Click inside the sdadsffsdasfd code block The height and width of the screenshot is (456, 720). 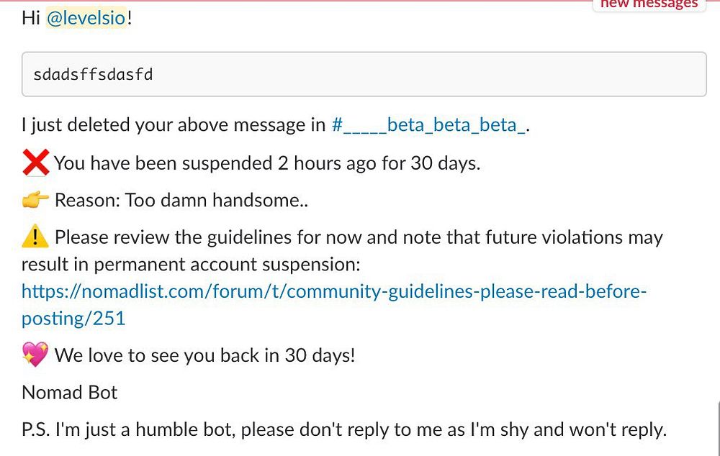364,74
